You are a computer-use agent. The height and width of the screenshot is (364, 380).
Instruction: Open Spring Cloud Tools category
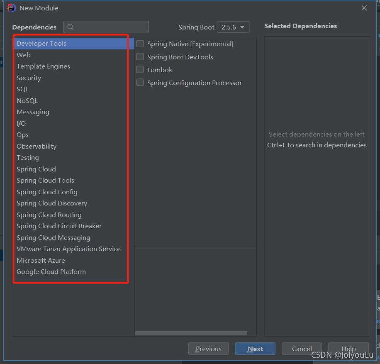point(73,181)
